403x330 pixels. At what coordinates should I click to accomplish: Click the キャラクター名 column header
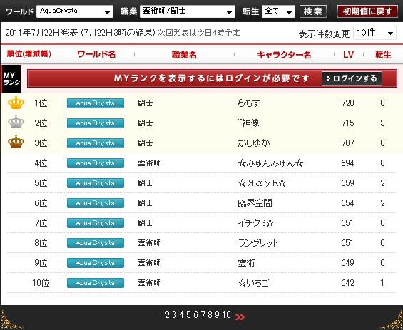[284, 55]
